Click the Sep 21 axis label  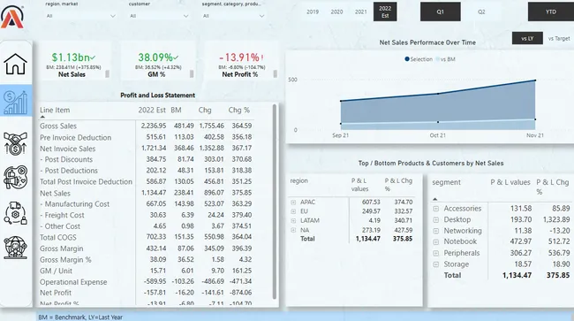[x=341, y=135]
